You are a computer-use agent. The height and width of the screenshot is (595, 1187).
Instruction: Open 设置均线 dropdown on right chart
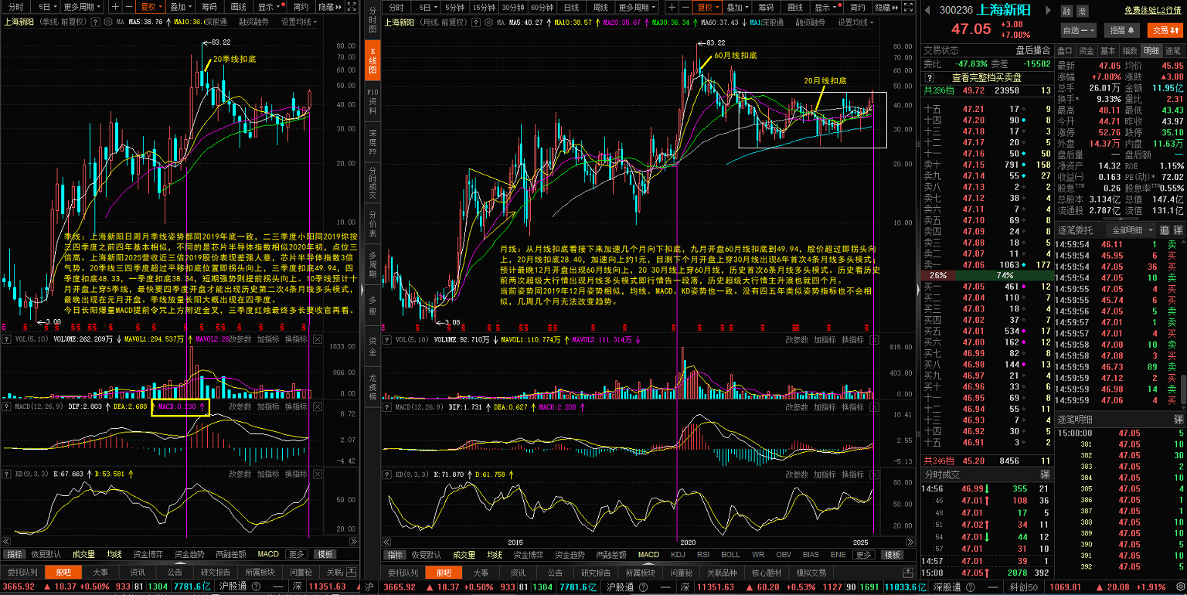click(x=855, y=22)
